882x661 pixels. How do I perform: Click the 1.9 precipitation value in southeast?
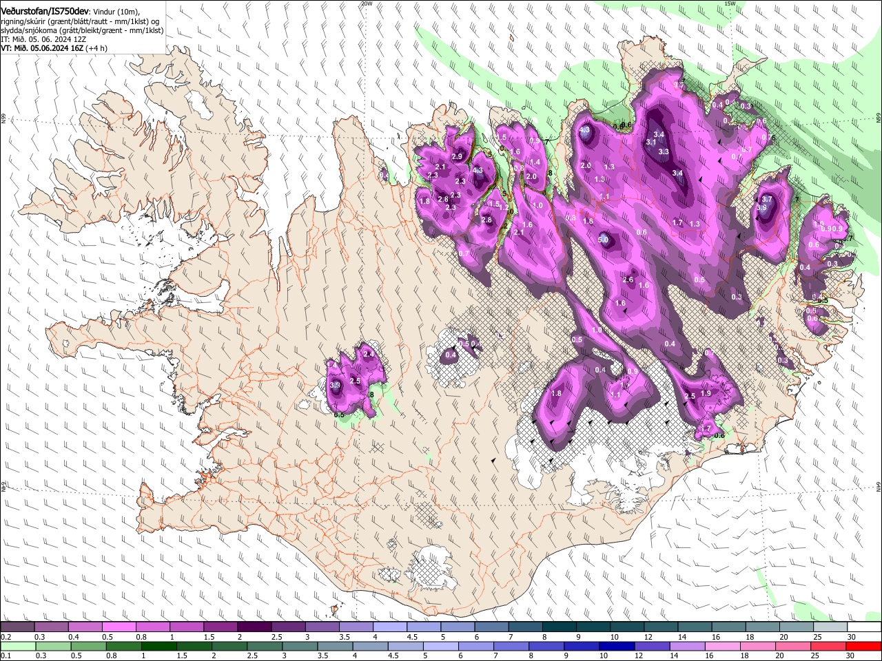(706, 393)
